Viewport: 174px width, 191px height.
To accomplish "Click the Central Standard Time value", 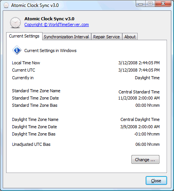I will [139, 92].
